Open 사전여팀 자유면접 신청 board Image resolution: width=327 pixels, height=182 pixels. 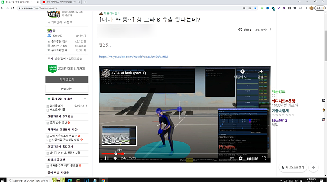coord(66,139)
